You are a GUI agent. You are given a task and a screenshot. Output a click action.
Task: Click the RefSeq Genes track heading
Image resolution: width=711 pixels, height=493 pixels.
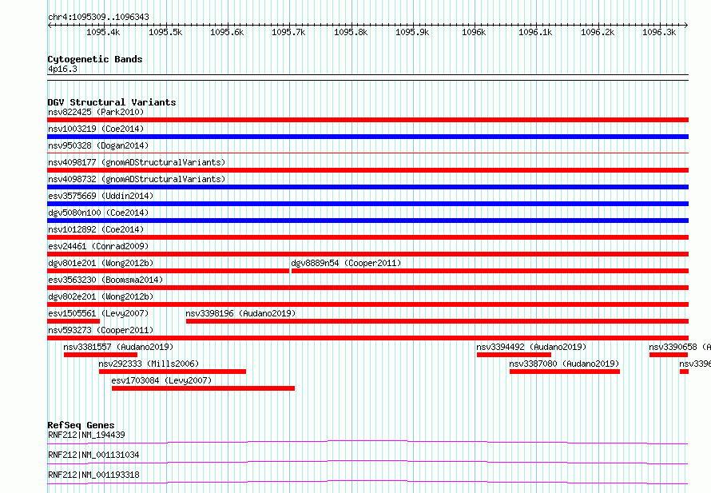pos(81,425)
